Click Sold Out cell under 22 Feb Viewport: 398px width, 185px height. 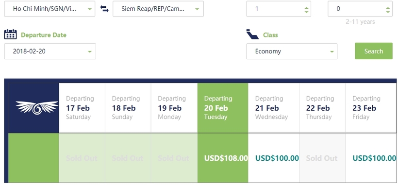(x=322, y=158)
